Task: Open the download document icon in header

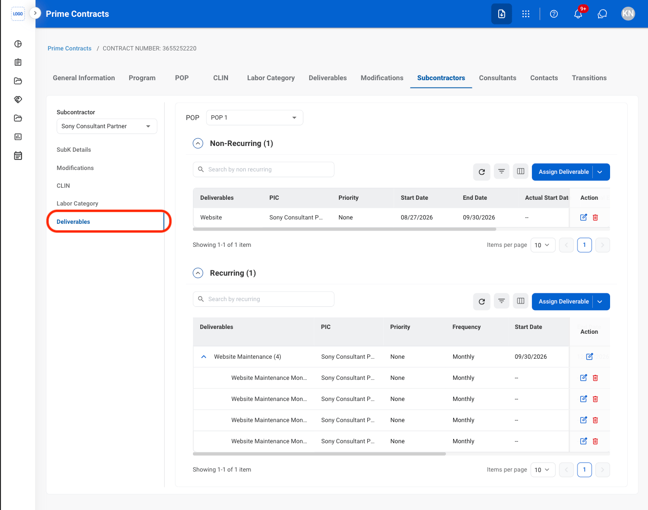Action: [x=502, y=14]
